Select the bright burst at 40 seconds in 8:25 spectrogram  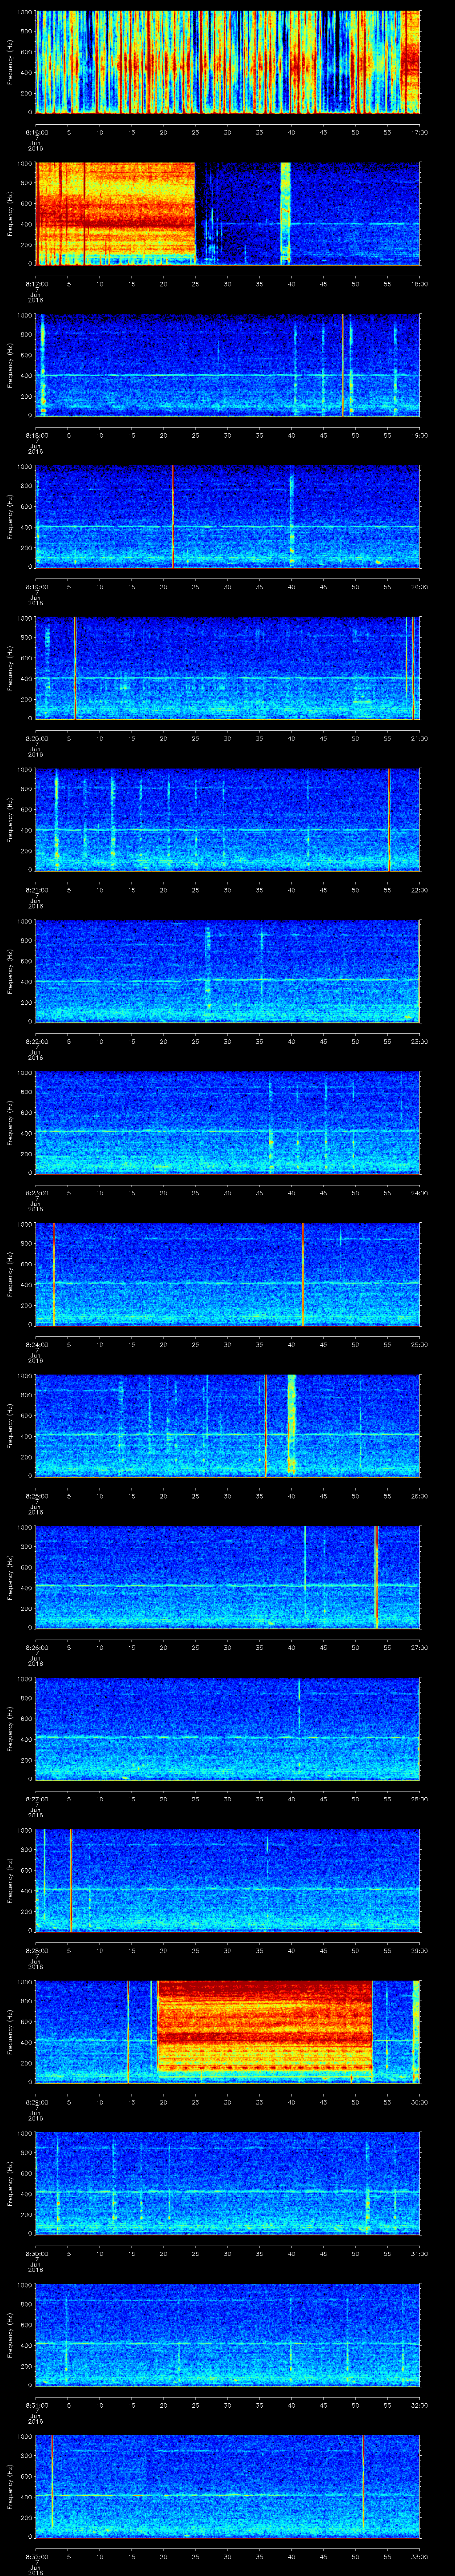tap(292, 1425)
